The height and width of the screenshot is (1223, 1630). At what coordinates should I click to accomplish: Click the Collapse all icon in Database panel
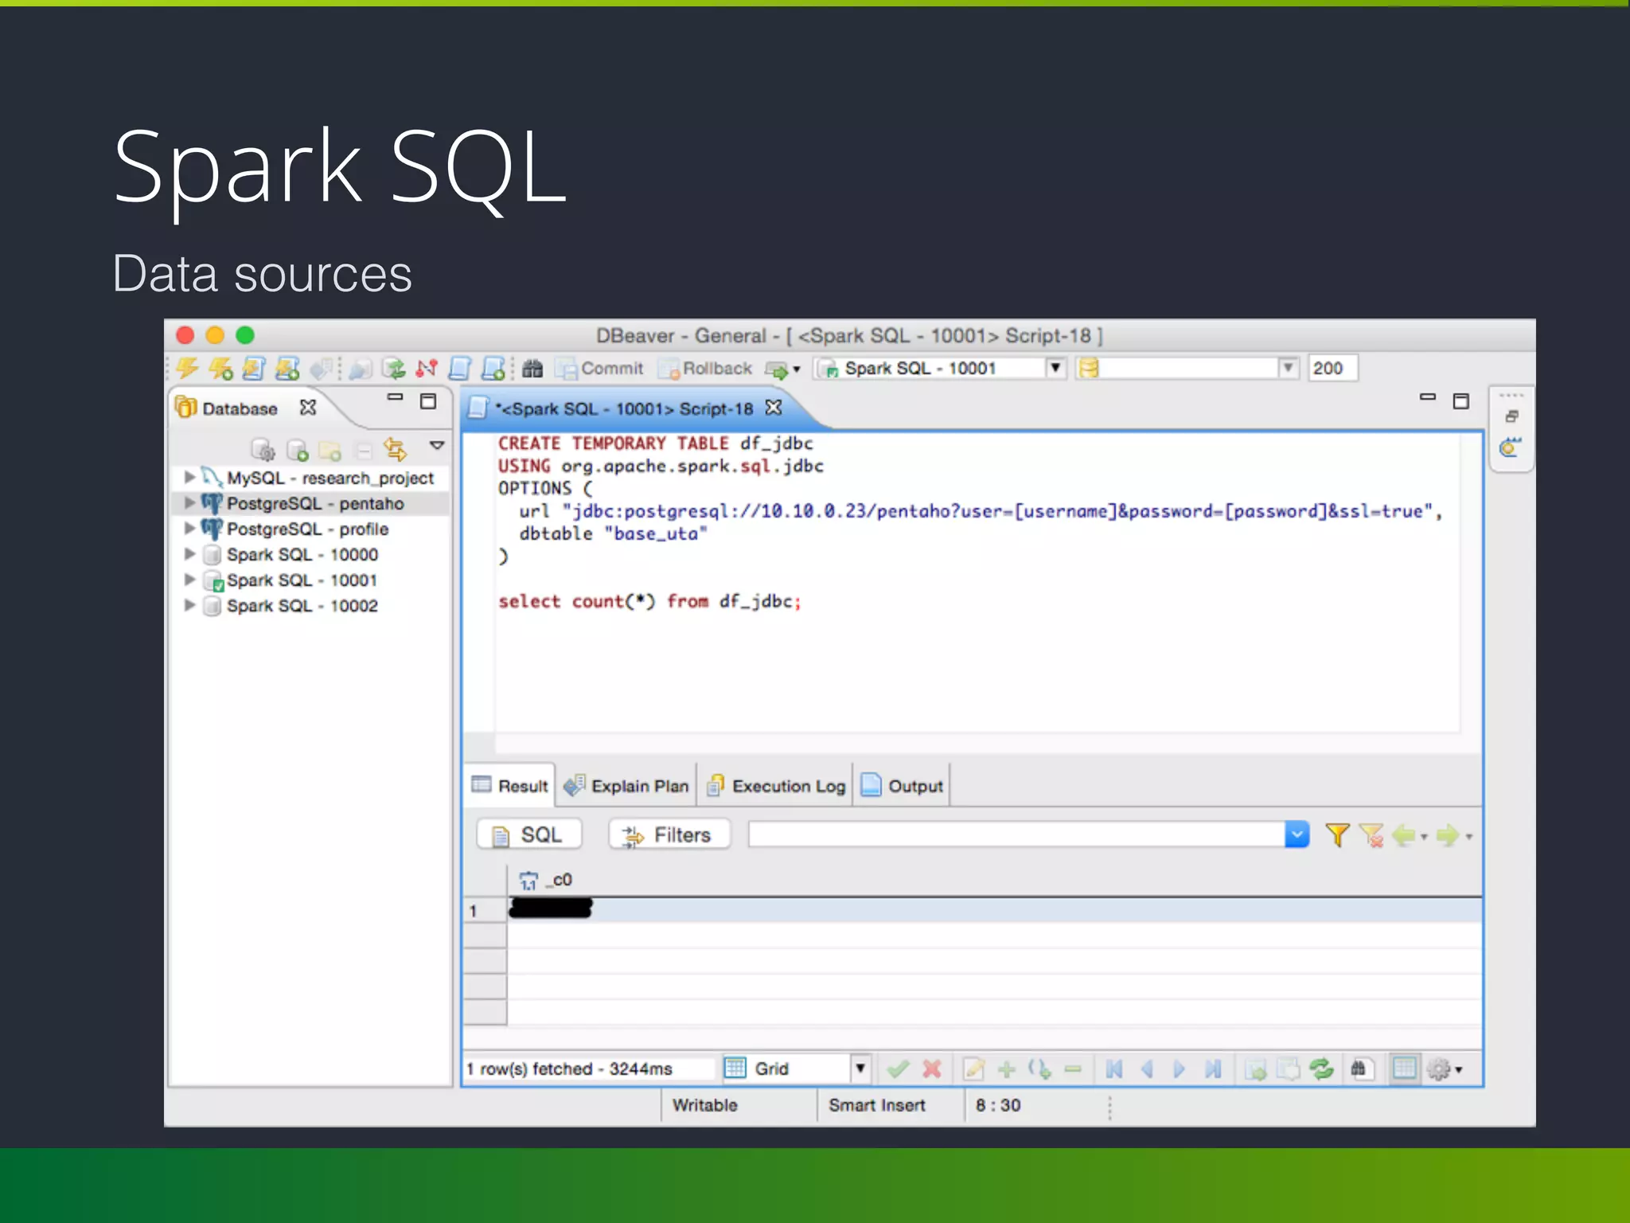tap(364, 451)
